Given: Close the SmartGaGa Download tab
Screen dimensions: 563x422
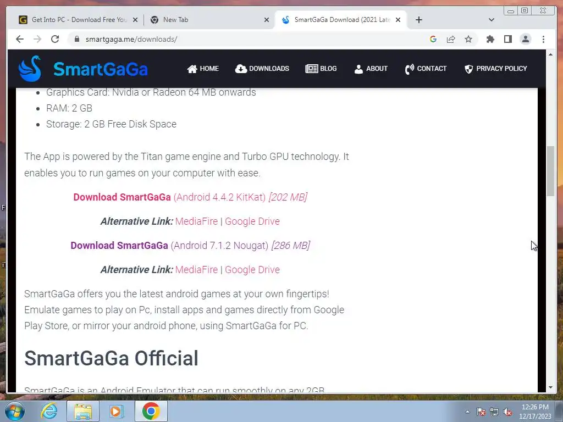Looking at the screenshot, I should click(398, 20).
